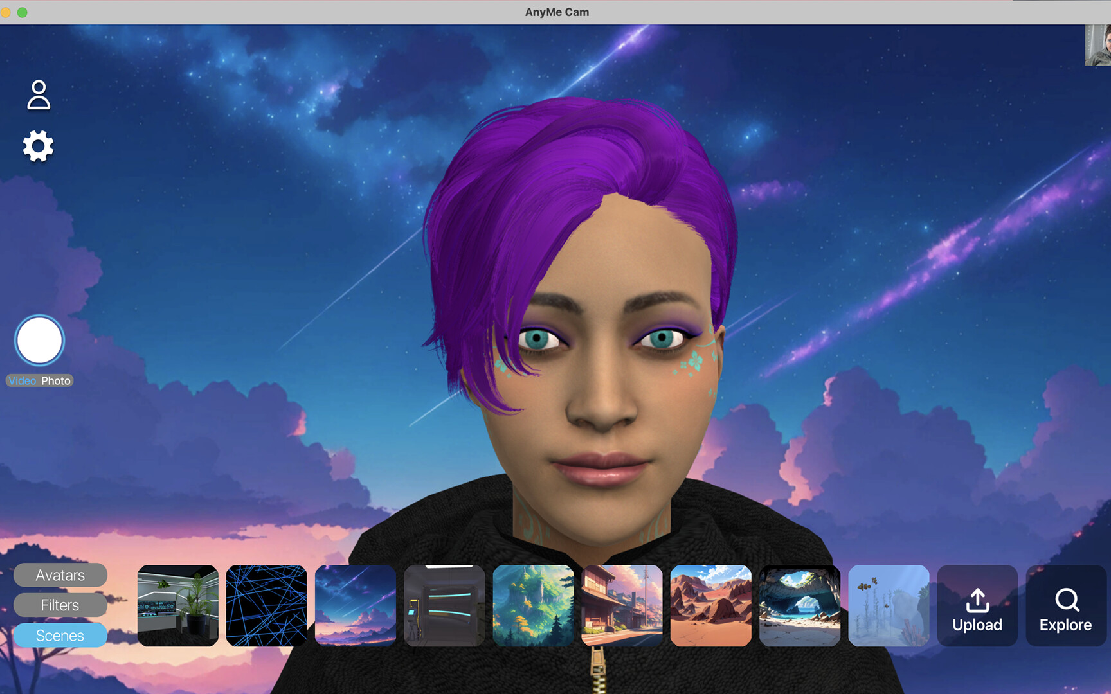1111x694 pixels.
Task: Choose the blue laser lines scene
Action: 266,605
